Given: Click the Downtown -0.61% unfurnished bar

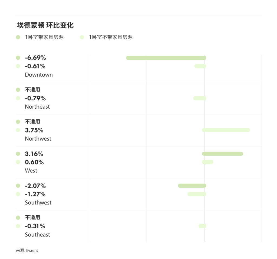Looking at the screenshot, I should coord(200,66).
